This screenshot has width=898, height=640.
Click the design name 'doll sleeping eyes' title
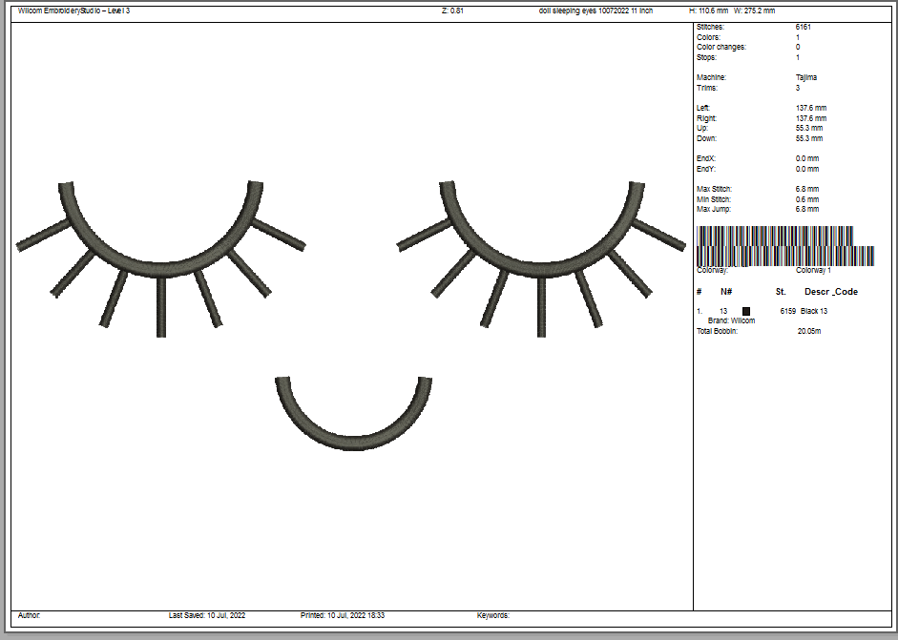tap(595, 10)
